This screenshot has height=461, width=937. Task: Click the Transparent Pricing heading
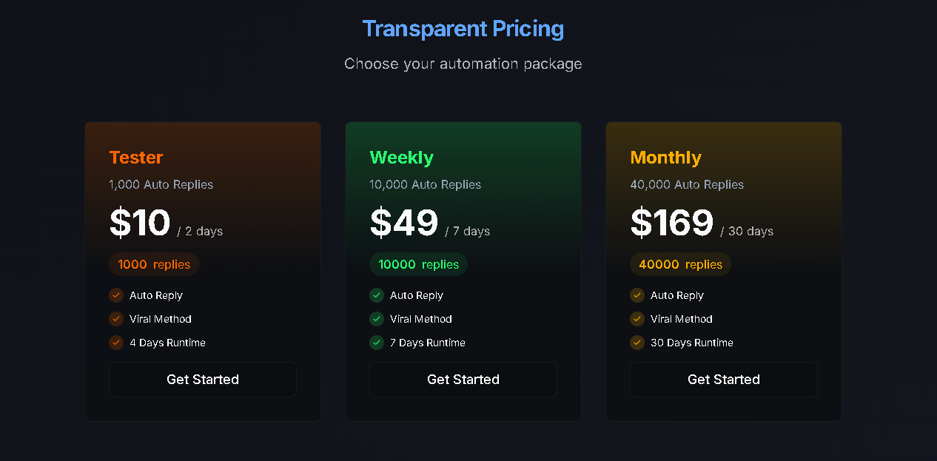463,29
